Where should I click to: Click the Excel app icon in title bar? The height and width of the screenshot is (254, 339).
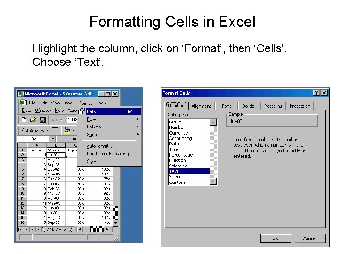point(21,94)
